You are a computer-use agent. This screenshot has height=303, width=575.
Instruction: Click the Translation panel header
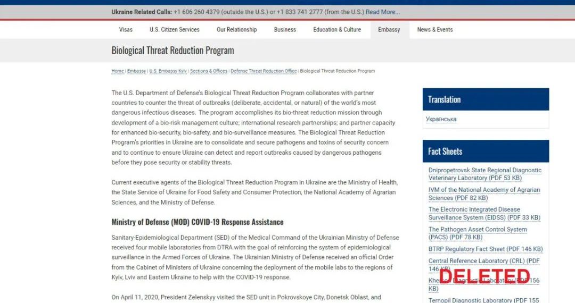point(486,99)
